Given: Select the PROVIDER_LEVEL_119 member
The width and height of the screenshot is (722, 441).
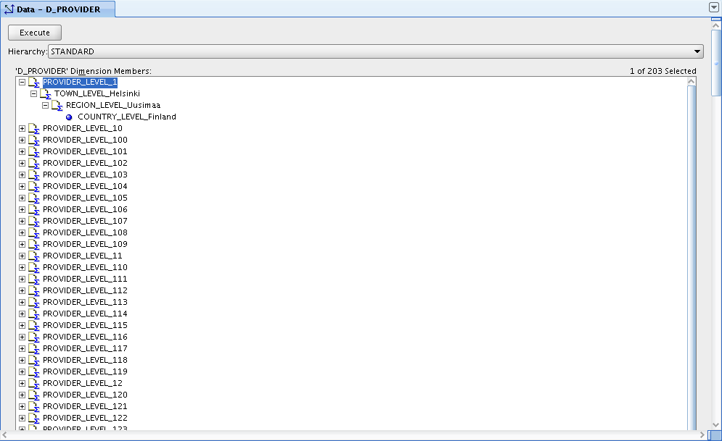Looking at the screenshot, I should [x=85, y=371].
